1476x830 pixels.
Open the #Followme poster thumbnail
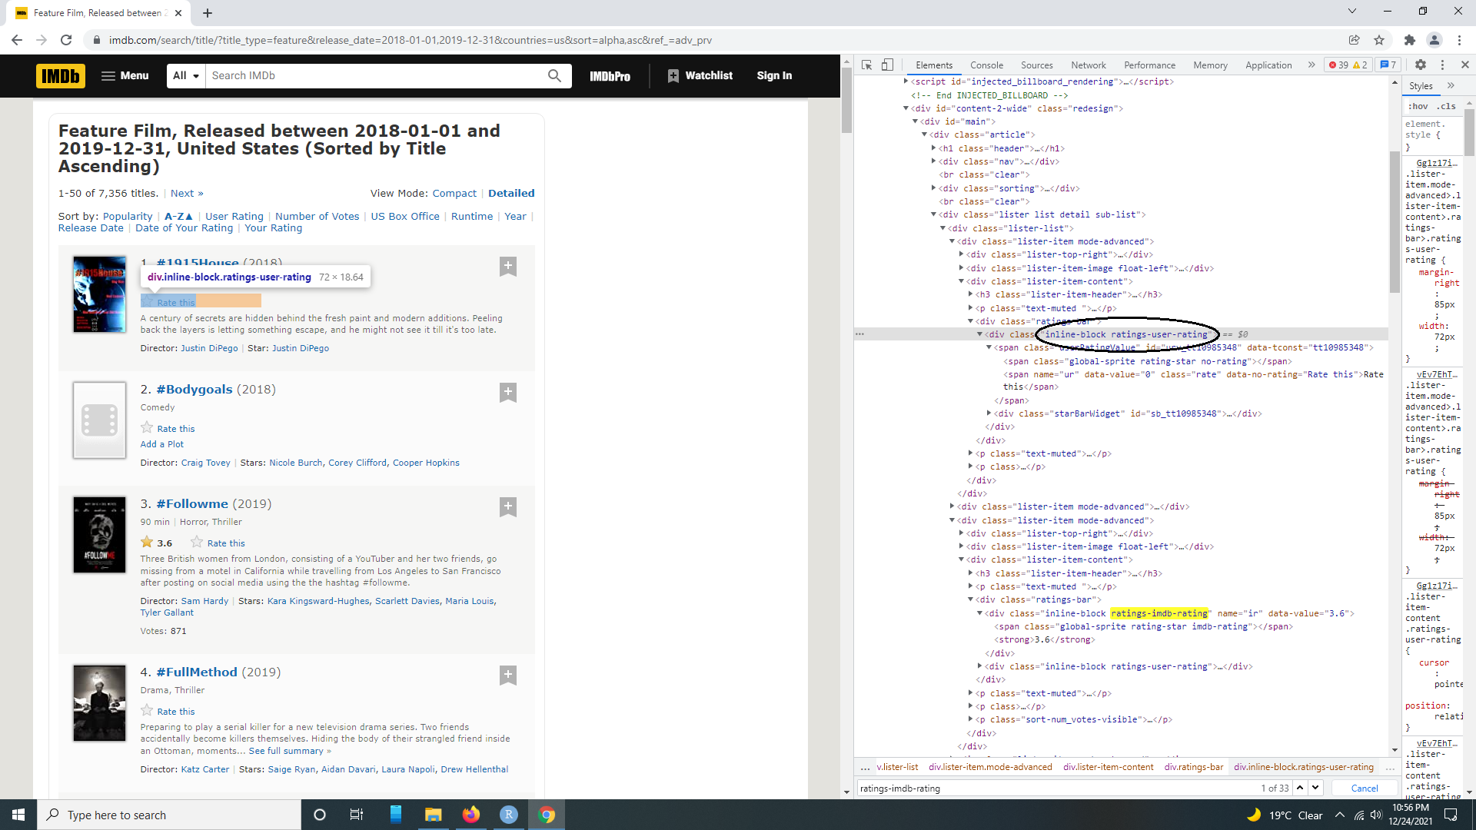99,535
